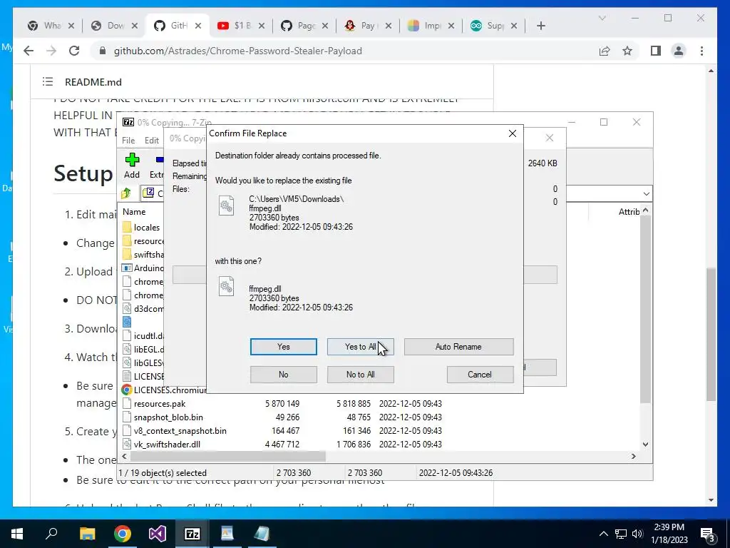Select Auto Rename option

click(458, 347)
